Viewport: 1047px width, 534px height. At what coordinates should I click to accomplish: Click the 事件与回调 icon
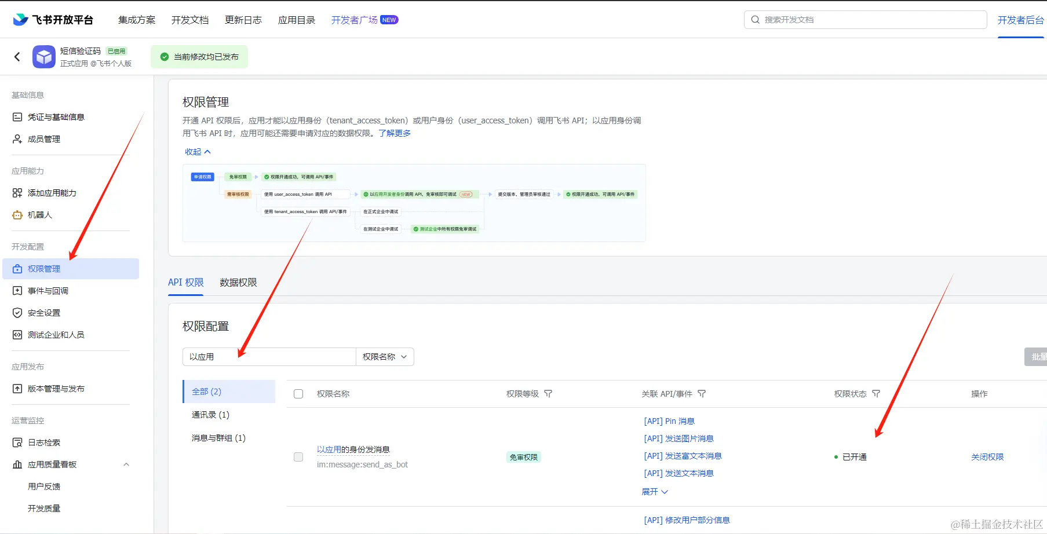pyautogui.click(x=17, y=291)
